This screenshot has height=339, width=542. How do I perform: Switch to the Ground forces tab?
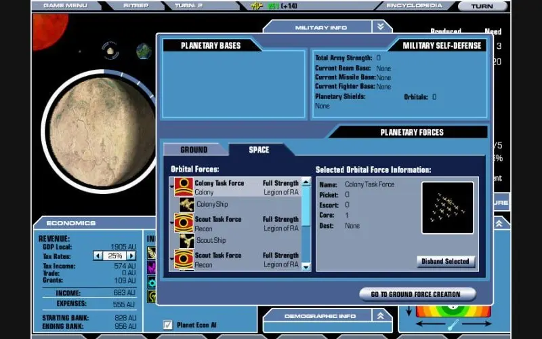[194, 150]
